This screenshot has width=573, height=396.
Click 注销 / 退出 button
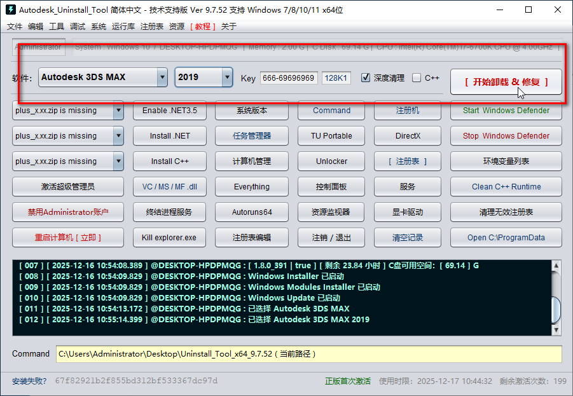tap(331, 238)
